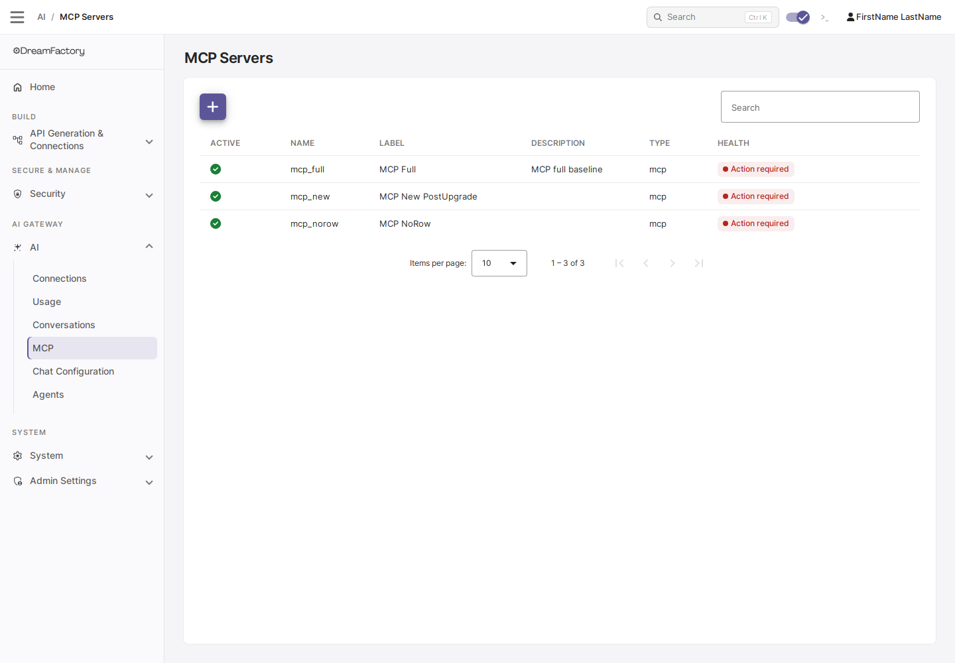
Task: Click the TYPE column header
Action: (x=659, y=143)
